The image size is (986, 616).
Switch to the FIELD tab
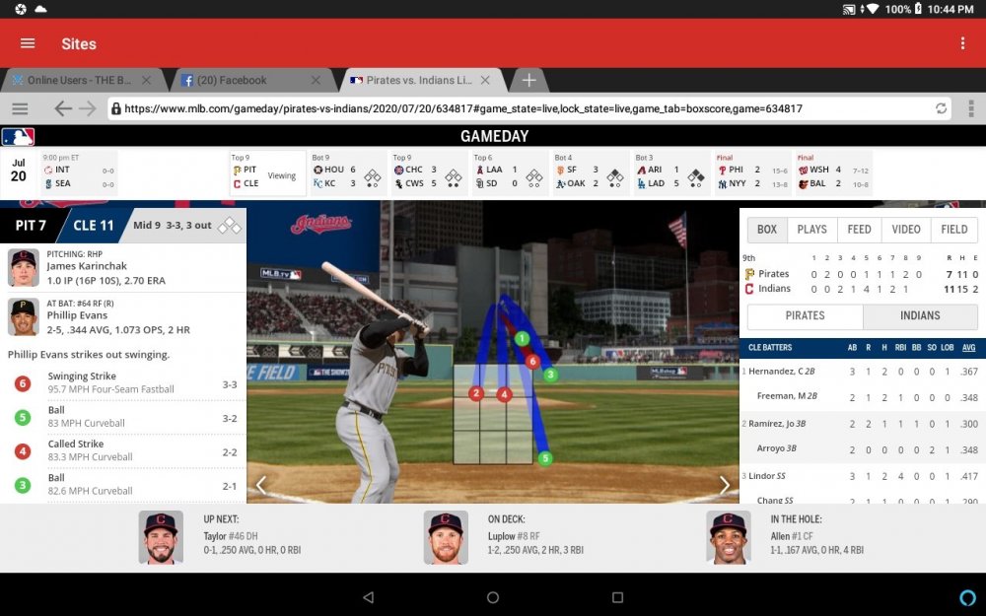(x=953, y=230)
